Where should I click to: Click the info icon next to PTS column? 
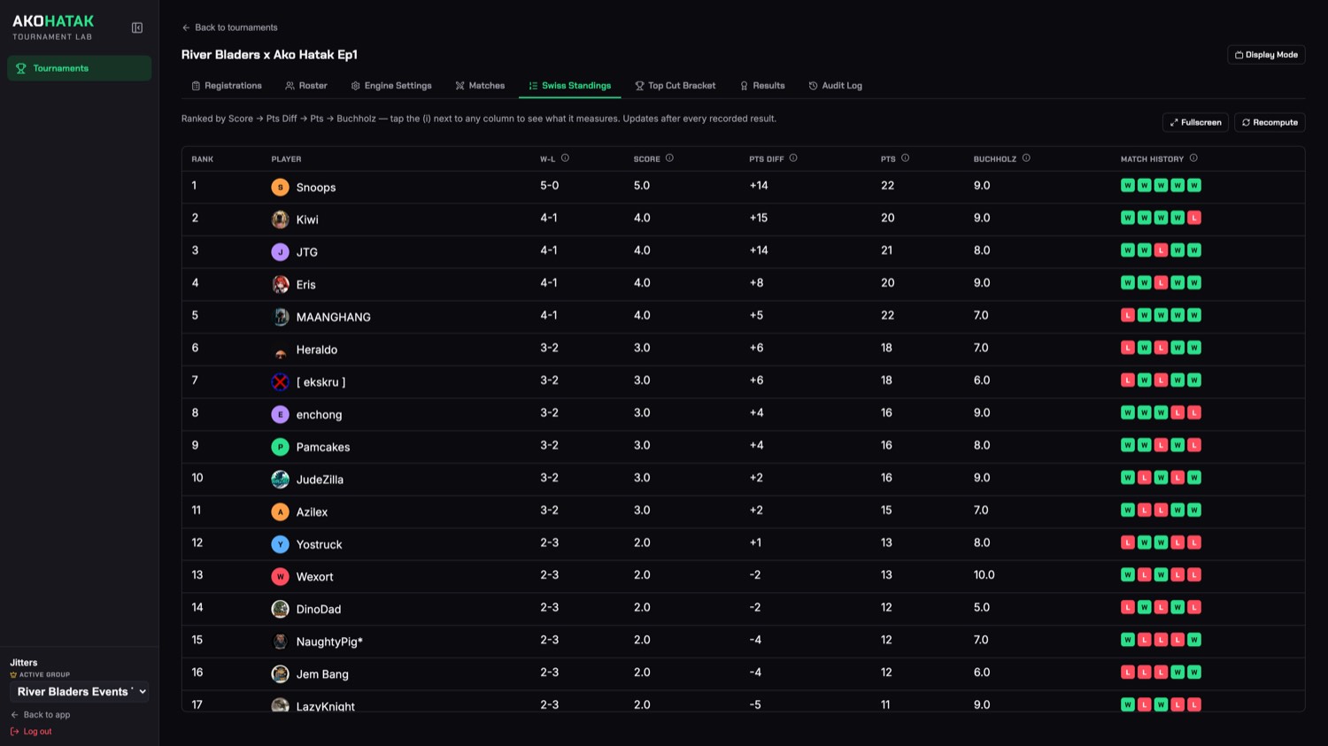(x=905, y=158)
